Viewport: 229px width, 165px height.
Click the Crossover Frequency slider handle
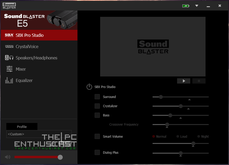(x=167, y=125)
